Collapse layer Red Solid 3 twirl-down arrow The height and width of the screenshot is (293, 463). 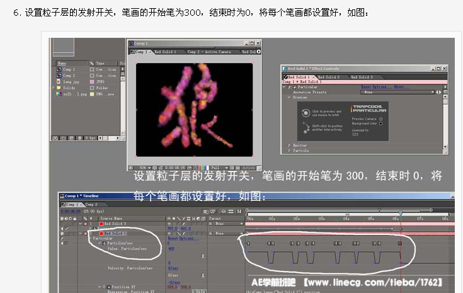tap(81, 224)
